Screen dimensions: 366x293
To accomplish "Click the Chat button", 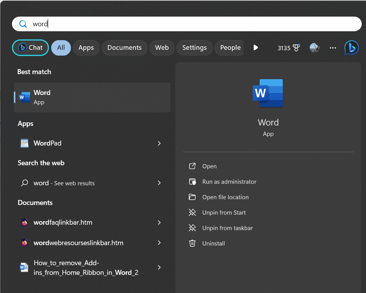I will point(30,48).
